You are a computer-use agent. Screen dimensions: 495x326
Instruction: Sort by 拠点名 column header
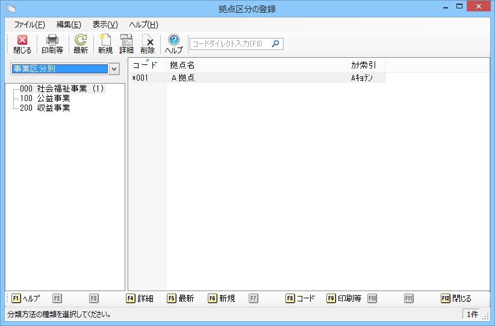[x=257, y=65]
